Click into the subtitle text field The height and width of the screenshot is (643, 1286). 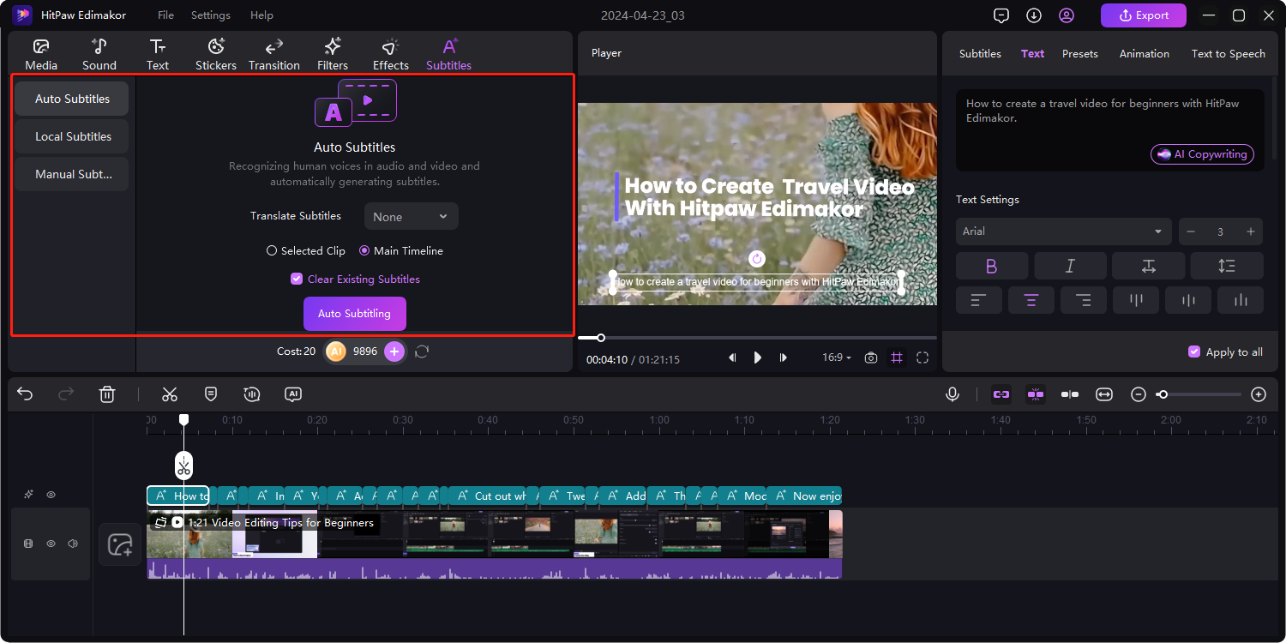[1110, 129]
